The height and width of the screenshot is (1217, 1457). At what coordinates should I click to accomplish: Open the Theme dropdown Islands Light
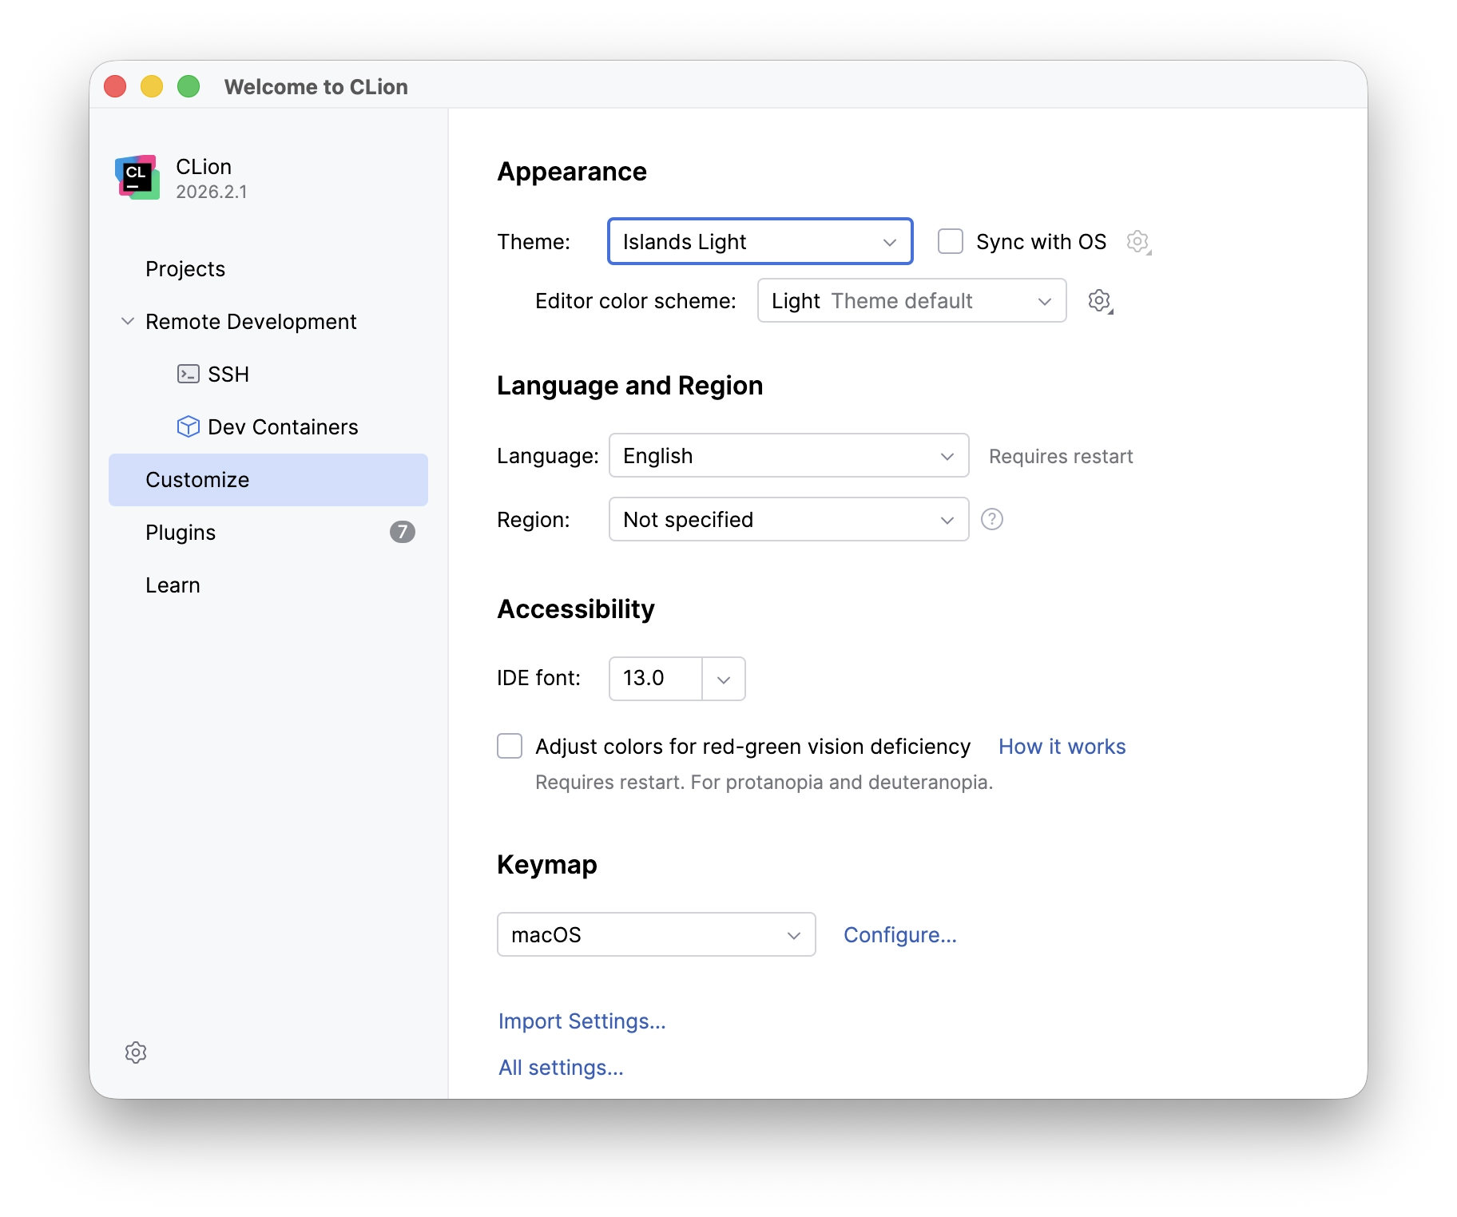pos(760,241)
